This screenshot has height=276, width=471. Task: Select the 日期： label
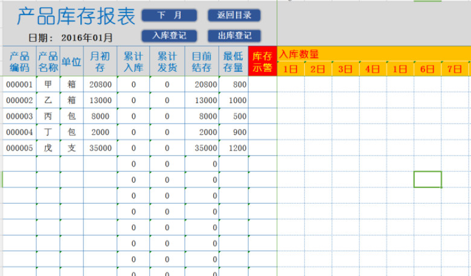(x=41, y=38)
